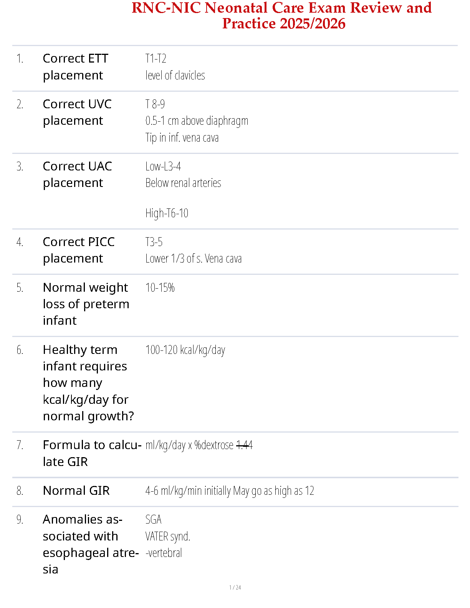Image resolution: width=470 pixels, height=608 pixels.
Task: Click the struck-through "1.44" number
Action: [244, 445]
